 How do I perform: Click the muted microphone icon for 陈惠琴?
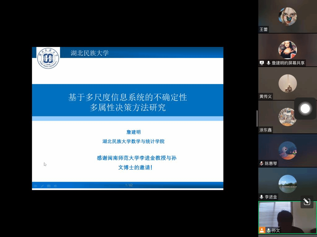262,164
